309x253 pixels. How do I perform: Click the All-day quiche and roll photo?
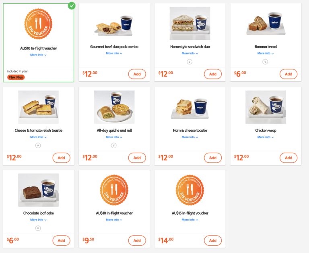(x=114, y=107)
